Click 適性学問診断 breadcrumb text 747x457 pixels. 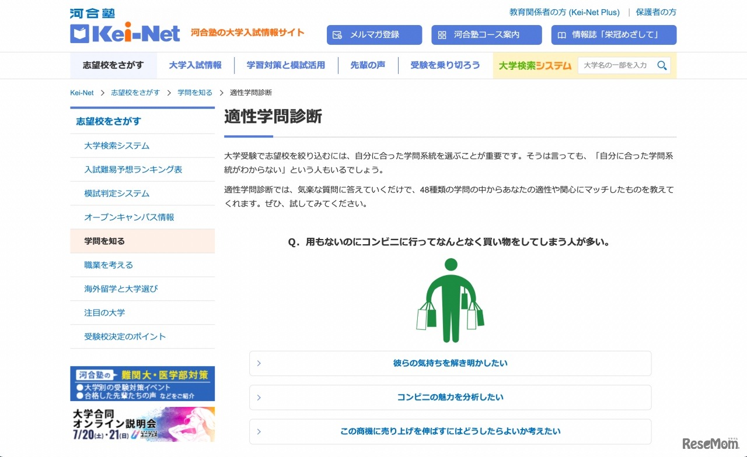[251, 93]
